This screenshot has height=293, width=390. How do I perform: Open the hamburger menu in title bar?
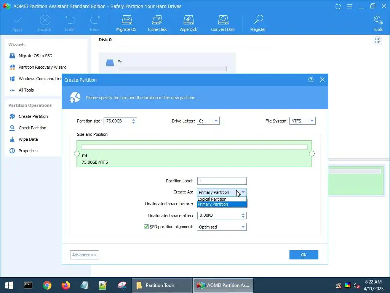click(x=350, y=6)
